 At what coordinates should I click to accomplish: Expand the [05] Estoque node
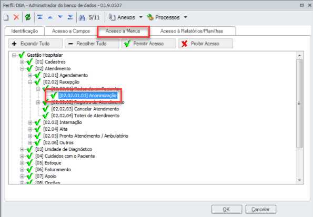point(22,163)
